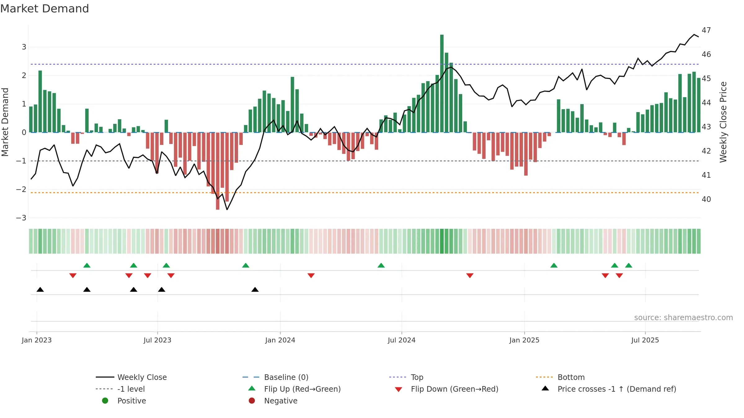Select the first red flip-down triangle in early 2023
Viewport: 744px width, 418px height.
[x=73, y=276]
